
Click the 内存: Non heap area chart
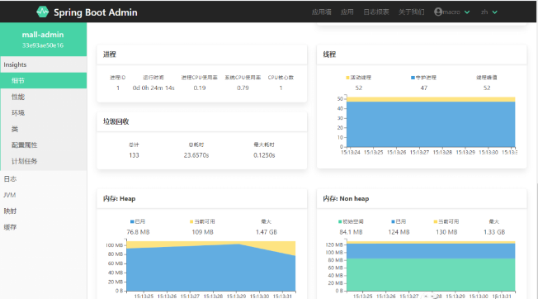pos(431,266)
